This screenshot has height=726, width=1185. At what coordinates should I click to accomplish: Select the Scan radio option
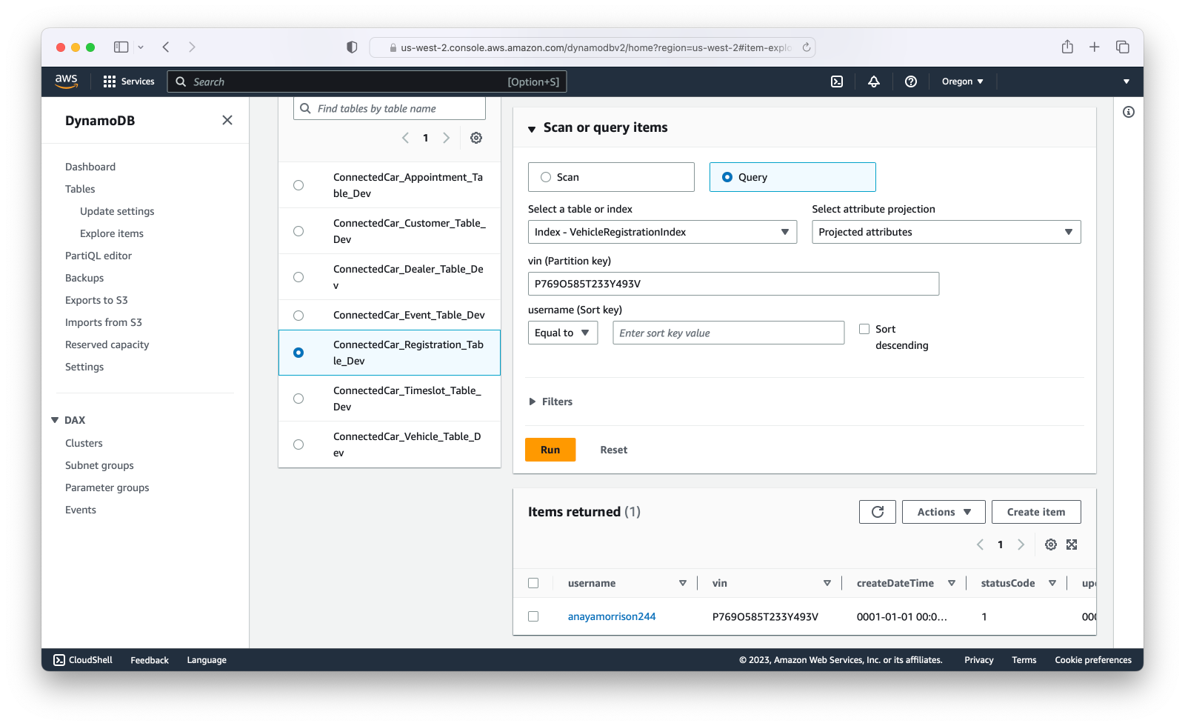[x=546, y=177]
